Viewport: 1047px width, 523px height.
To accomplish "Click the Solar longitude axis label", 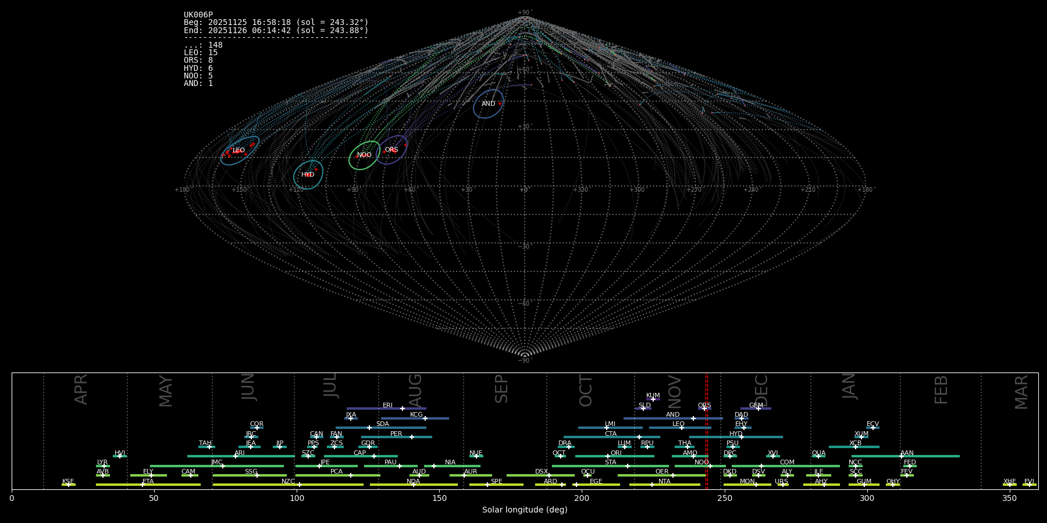I will 525,510.
